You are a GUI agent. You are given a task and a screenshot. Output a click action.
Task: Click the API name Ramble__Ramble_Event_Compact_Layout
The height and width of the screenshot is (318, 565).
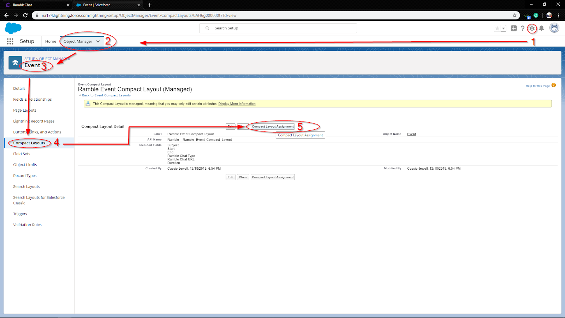[x=200, y=140]
